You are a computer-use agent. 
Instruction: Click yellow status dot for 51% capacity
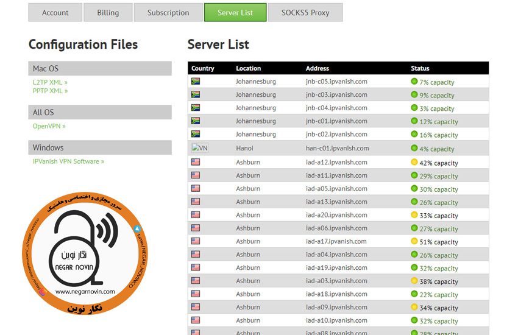[x=414, y=241]
